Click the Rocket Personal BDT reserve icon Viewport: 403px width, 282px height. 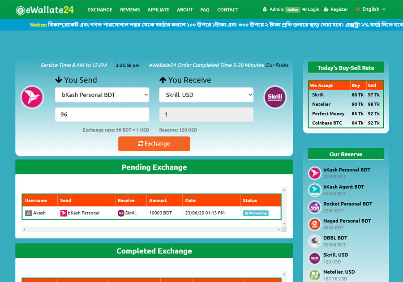pyautogui.click(x=315, y=207)
